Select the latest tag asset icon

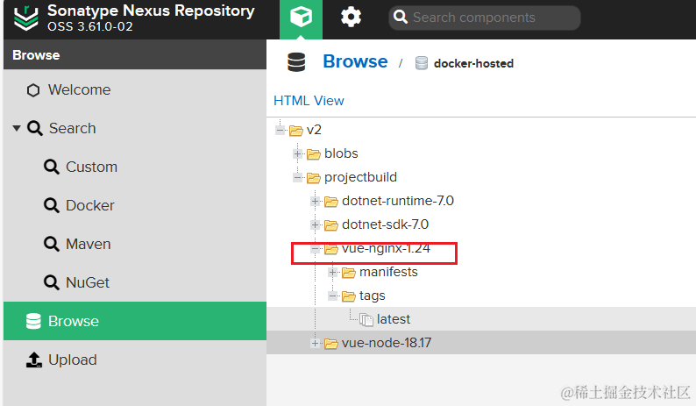366,319
